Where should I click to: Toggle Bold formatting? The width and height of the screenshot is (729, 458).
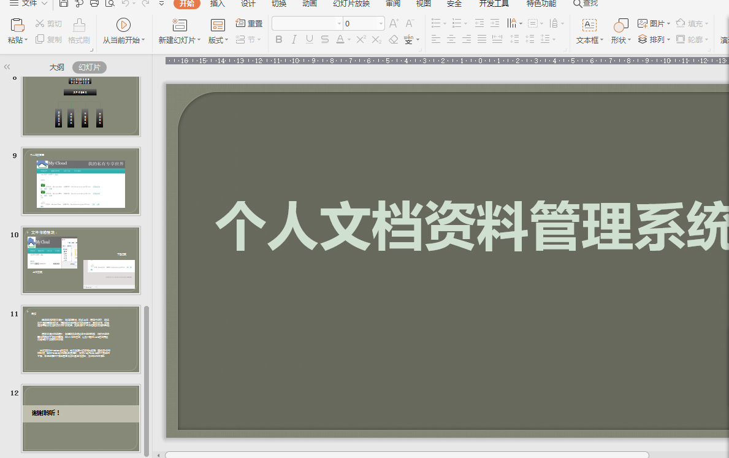278,39
